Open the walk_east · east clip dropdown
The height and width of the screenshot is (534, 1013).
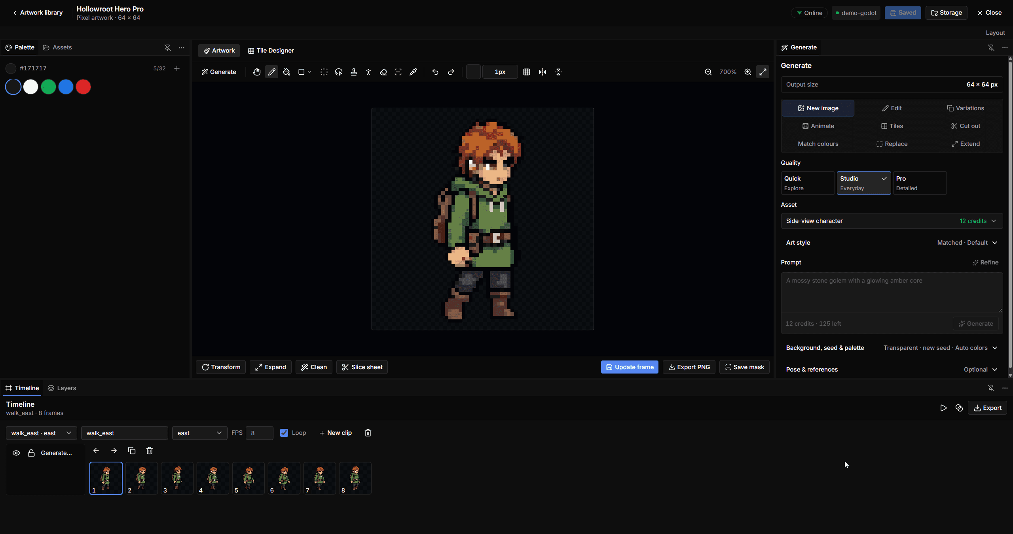tap(41, 433)
